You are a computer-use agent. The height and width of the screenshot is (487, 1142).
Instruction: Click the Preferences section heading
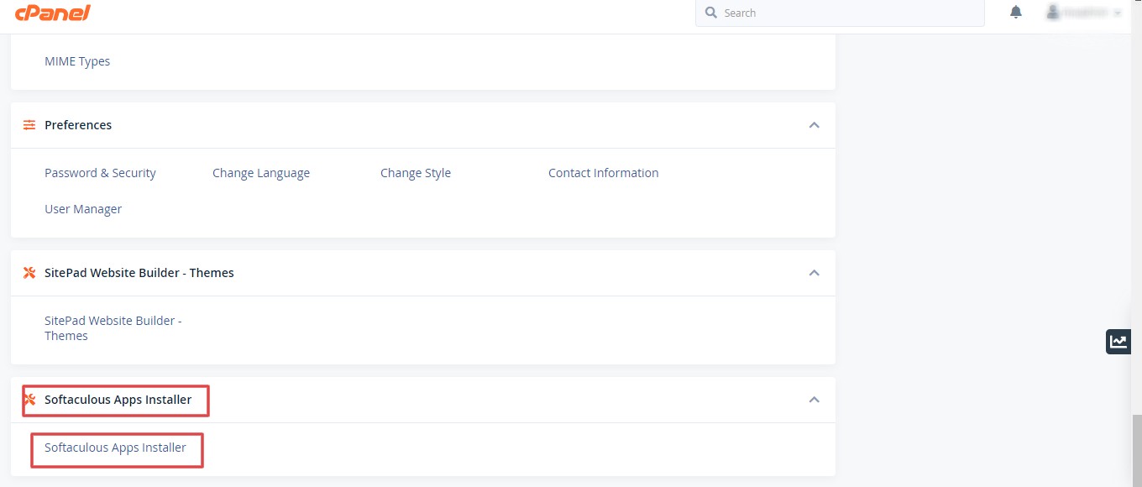(78, 125)
